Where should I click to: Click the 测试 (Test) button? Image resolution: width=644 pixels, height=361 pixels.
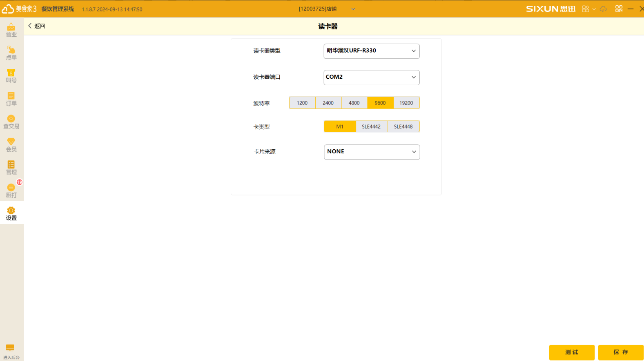pos(571,352)
